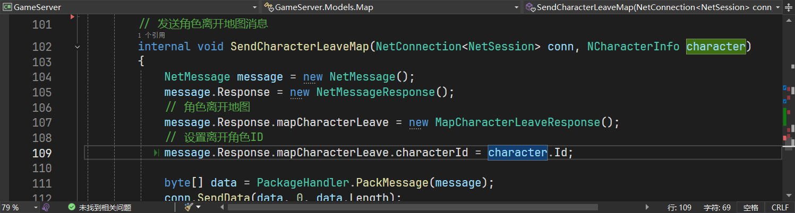This screenshot has width=795, height=213.
Task: Click the method icon beside SendCharacterLeaveMap
Action: point(530,7)
